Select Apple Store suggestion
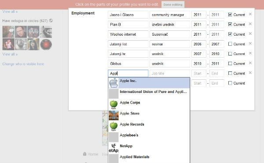The image size is (264, 163). click(149, 115)
